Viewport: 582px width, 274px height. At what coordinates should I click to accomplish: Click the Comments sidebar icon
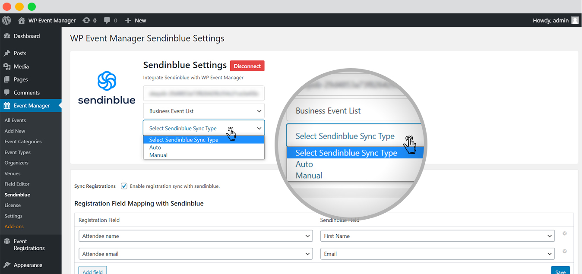pyautogui.click(x=7, y=92)
